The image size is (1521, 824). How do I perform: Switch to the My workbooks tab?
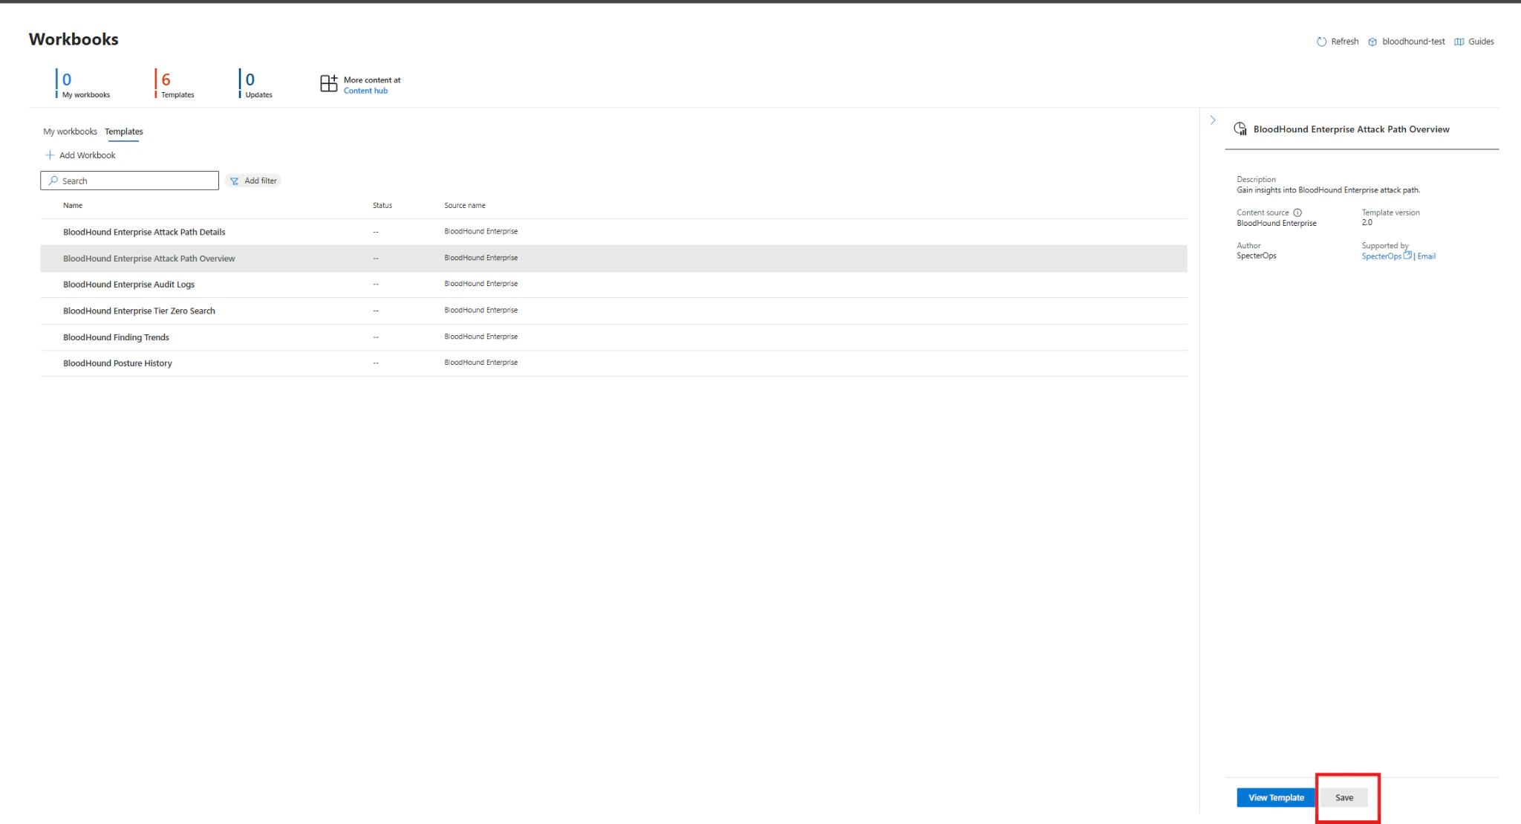click(x=70, y=132)
